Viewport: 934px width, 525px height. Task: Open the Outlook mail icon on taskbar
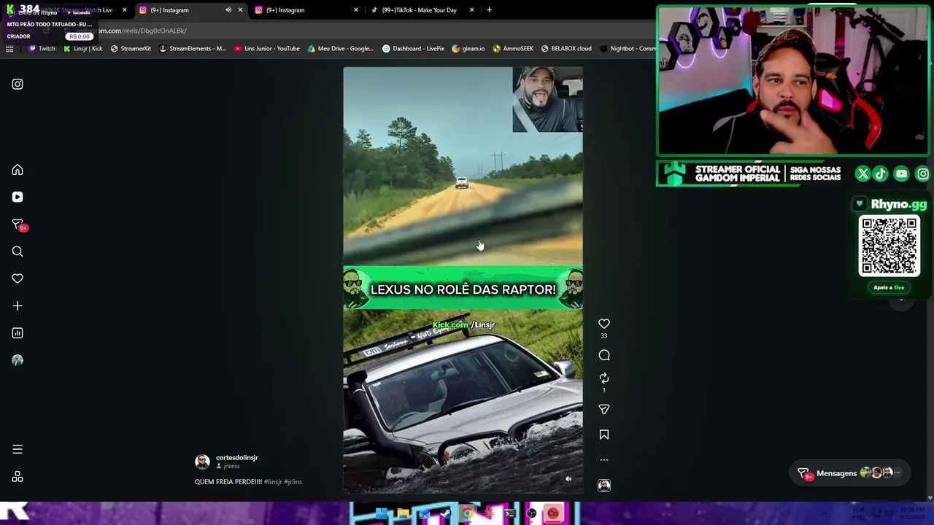(x=424, y=515)
